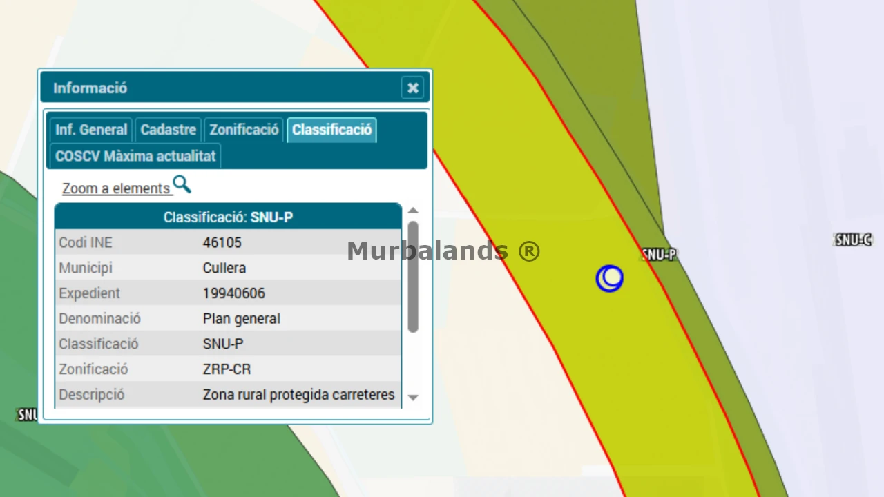Click the SNU-C label on the map

853,240
